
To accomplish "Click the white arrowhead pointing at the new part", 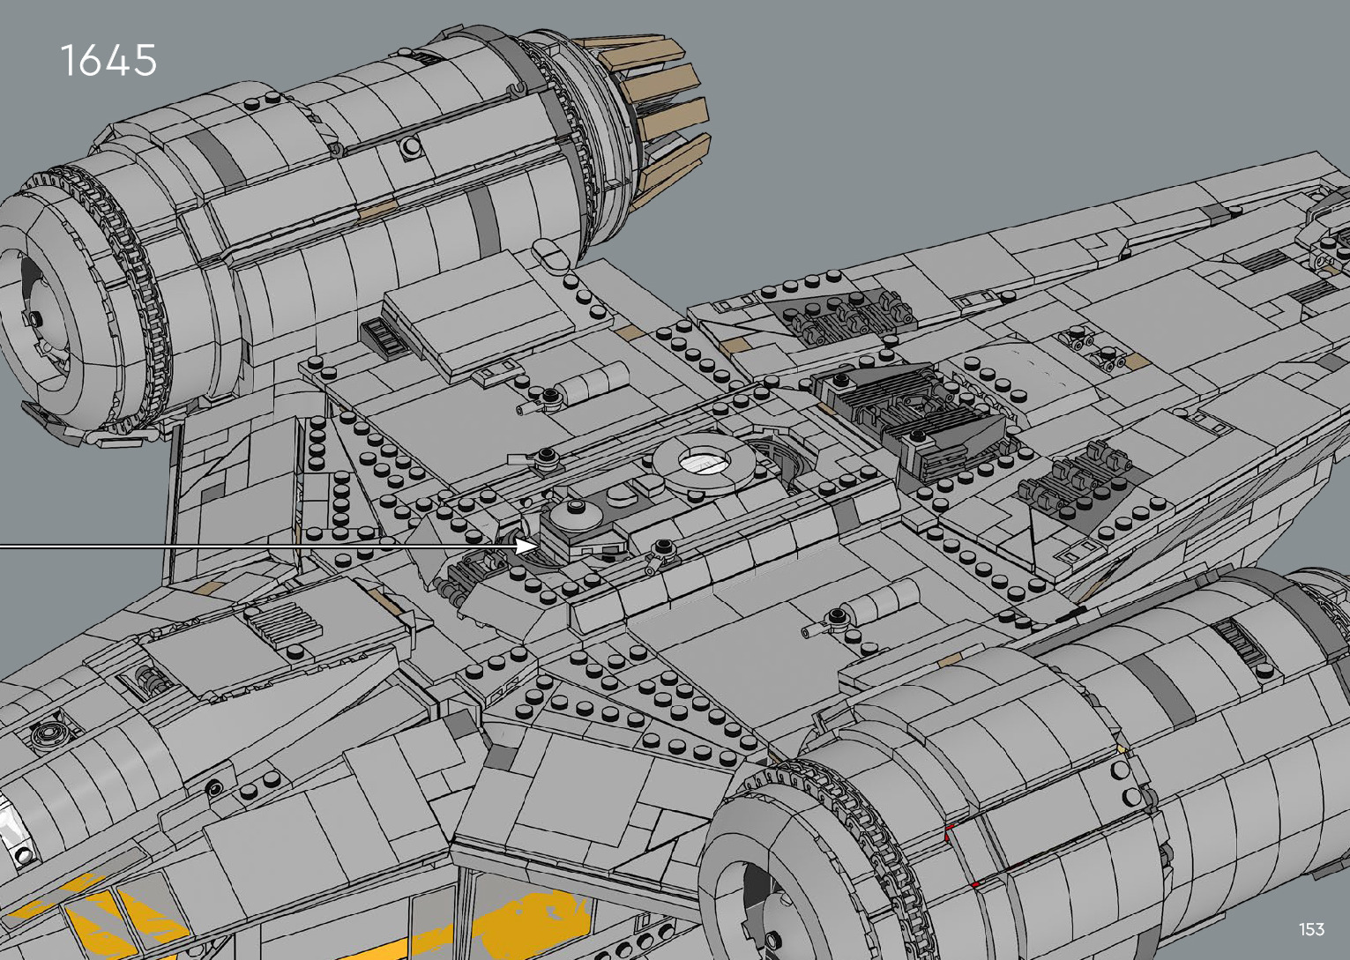I will [526, 547].
